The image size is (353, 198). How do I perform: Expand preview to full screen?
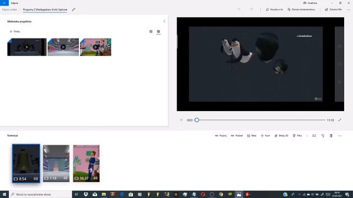click(x=340, y=120)
